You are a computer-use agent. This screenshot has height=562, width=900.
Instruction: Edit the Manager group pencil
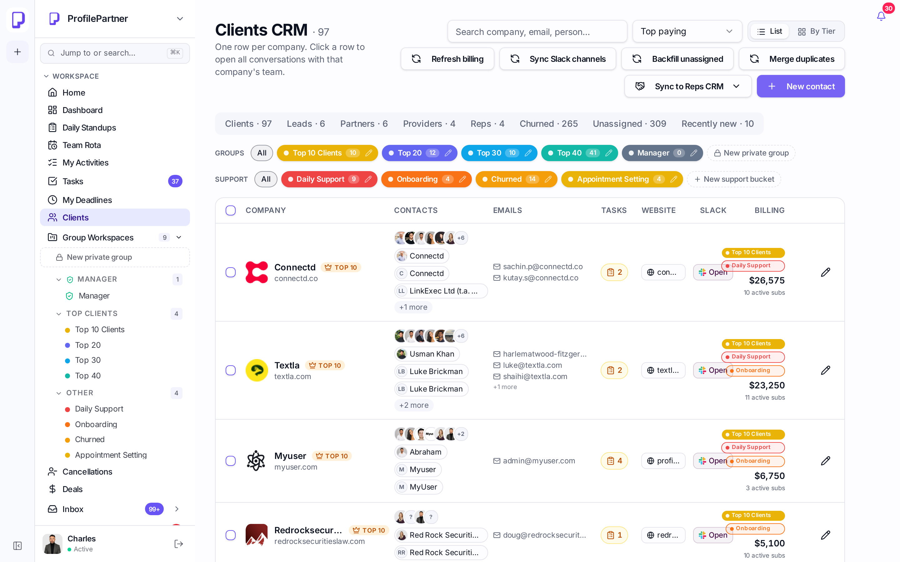[x=694, y=153]
